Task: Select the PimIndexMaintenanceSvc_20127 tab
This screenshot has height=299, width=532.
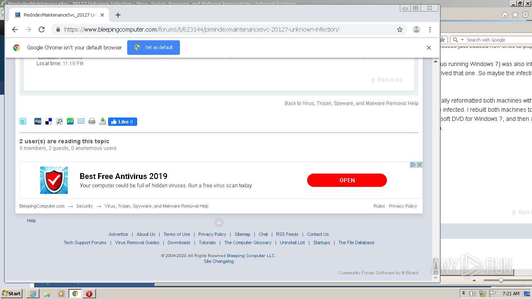Action: (59, 15)
